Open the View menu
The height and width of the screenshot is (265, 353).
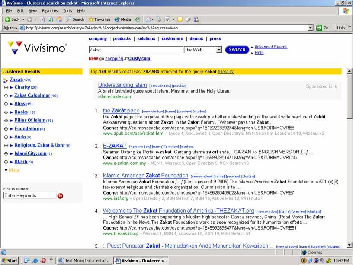(32, 11)
